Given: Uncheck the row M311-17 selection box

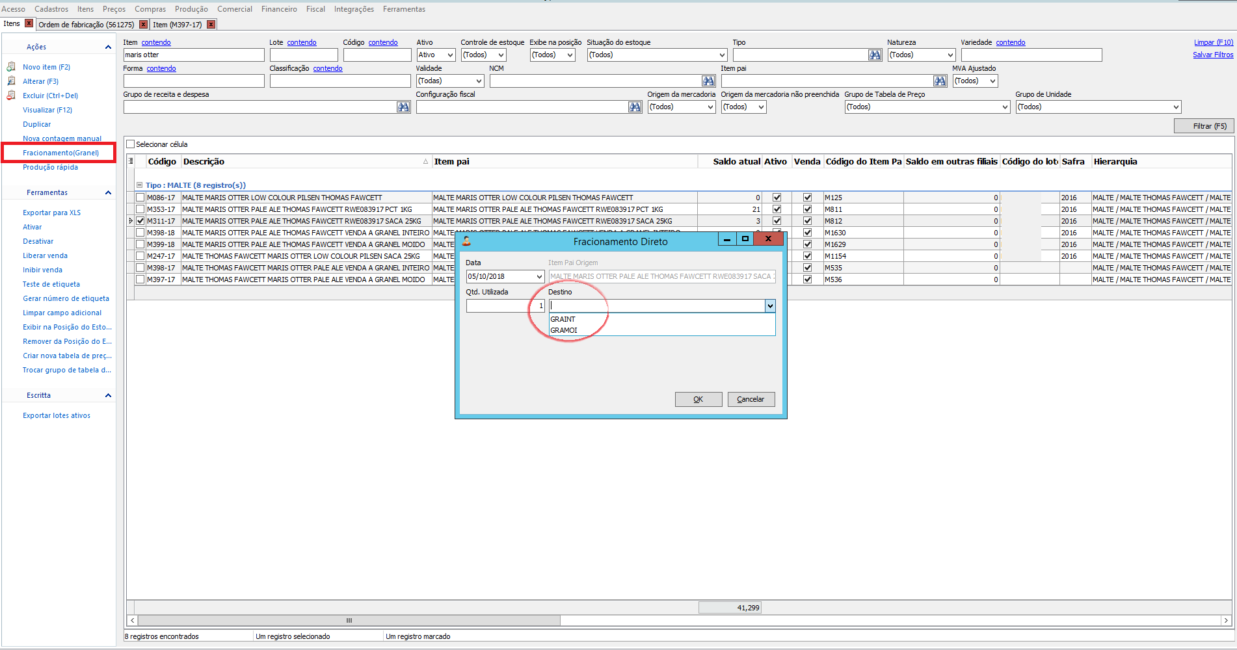Looking at the screenshot, I should click(x=140, y=221).
